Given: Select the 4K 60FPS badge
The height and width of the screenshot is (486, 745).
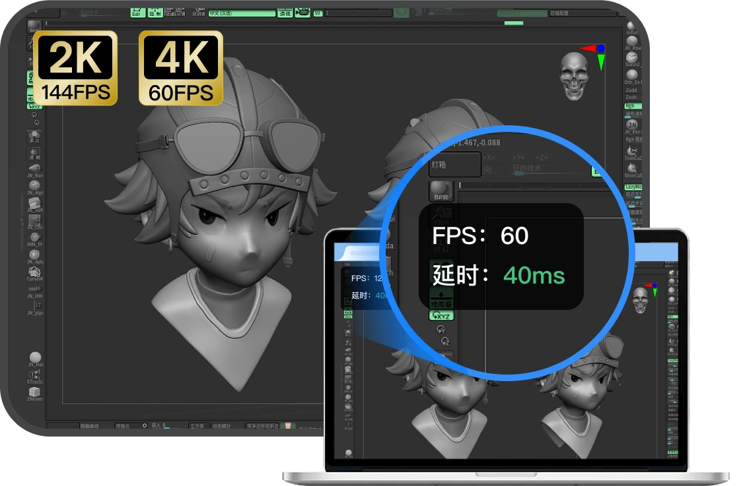Looking at the screenshot, I should pyautogui.click(x=180, y=68).
